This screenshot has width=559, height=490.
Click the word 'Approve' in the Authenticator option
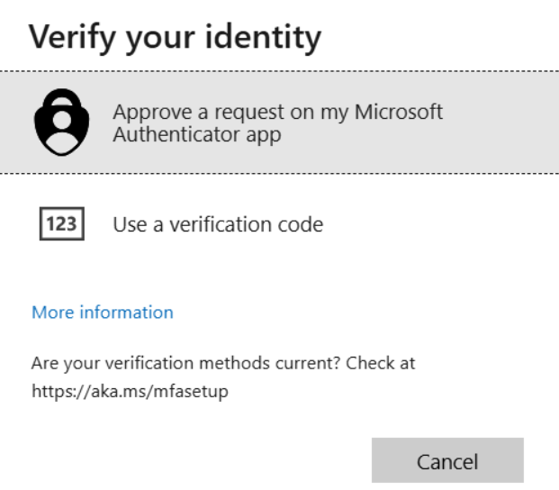(152, 113)
